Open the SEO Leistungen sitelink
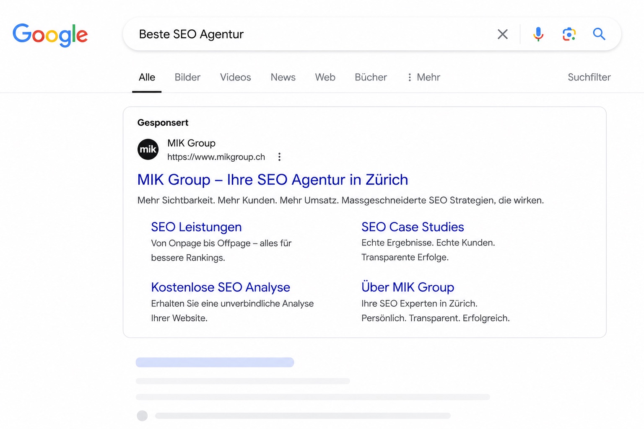This screenshot has width=644, height=429. pyautogui.click(x=196, y=227)
